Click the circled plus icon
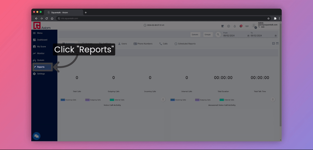Image resolution: width=313 pixels, height=150 pixels. point(228,26)
